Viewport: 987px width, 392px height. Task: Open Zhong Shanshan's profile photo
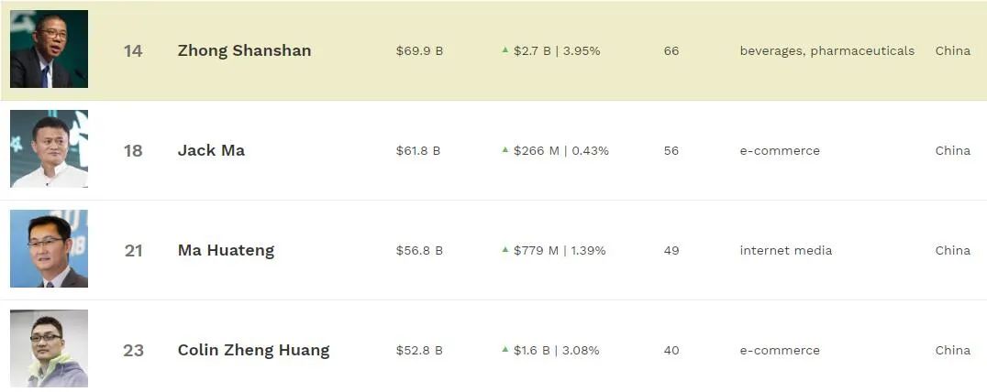[50, 49]
